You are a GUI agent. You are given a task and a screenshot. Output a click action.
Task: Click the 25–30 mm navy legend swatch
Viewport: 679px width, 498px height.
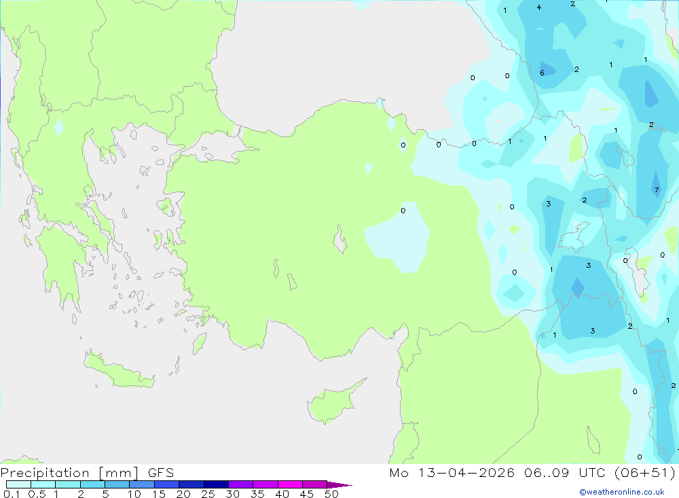pyautogui.click(x=216, y=484)
